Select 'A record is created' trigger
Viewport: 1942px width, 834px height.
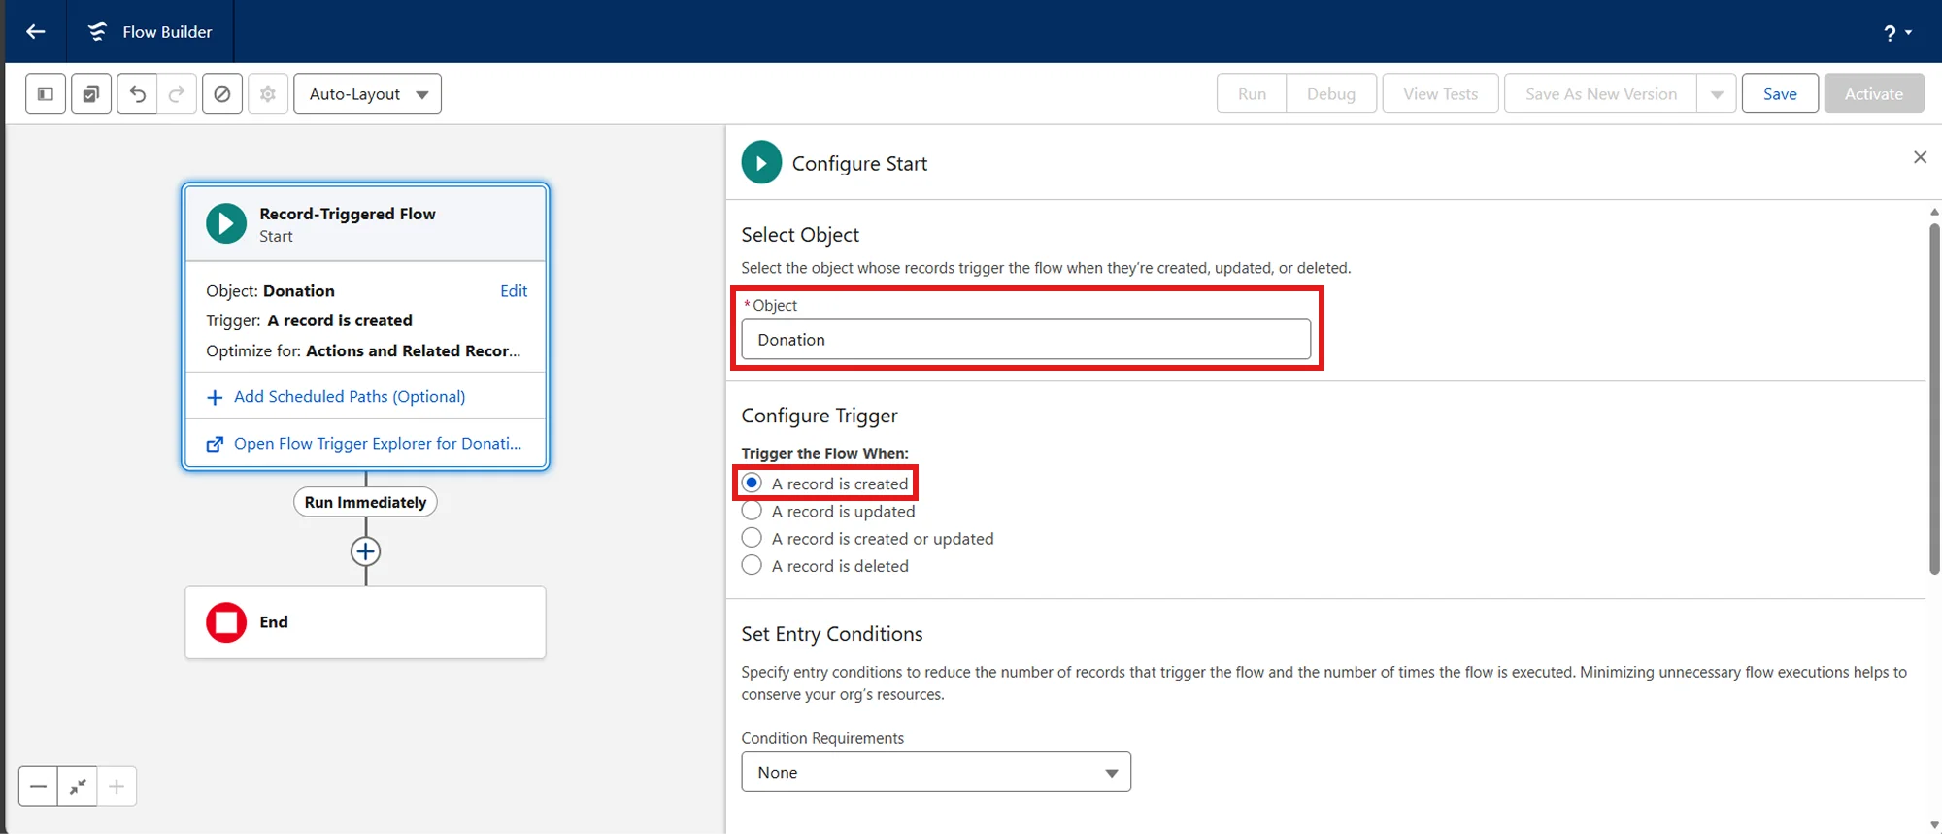(752, 483)
